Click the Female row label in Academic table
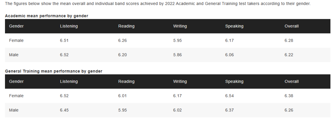Image resolution: width=336 pixels, height=120 pixels. coord(16,40)
